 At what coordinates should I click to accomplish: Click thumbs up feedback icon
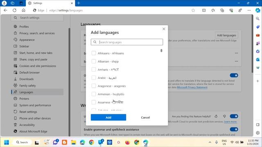tap(216, 116)
